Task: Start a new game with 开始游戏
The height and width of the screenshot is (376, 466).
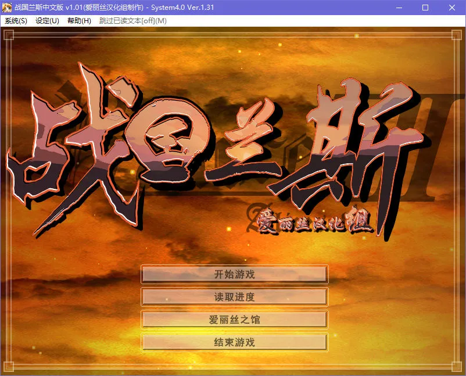Action: click(234, 275)
